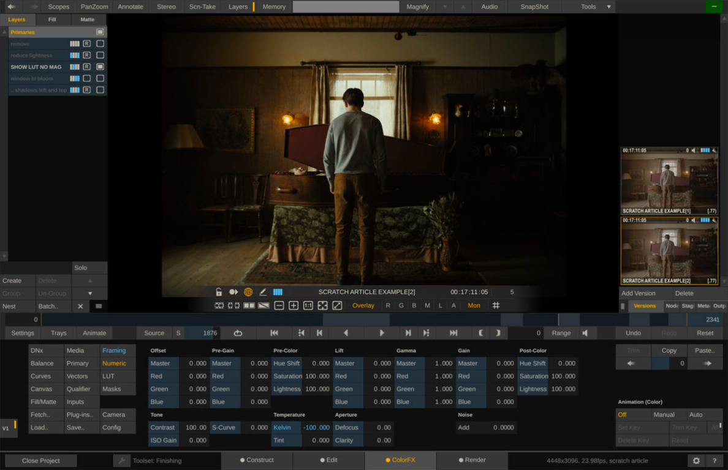Toggle the R box on remove layer
Viewport: 728px width, 470px height.
[87, 43]
